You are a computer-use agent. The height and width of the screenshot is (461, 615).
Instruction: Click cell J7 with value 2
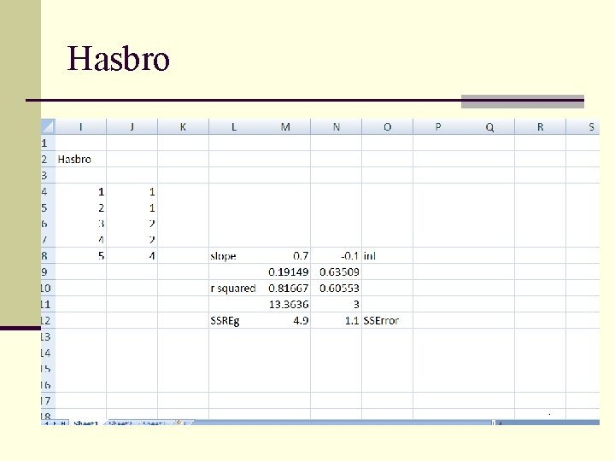[x=132, y=240]
